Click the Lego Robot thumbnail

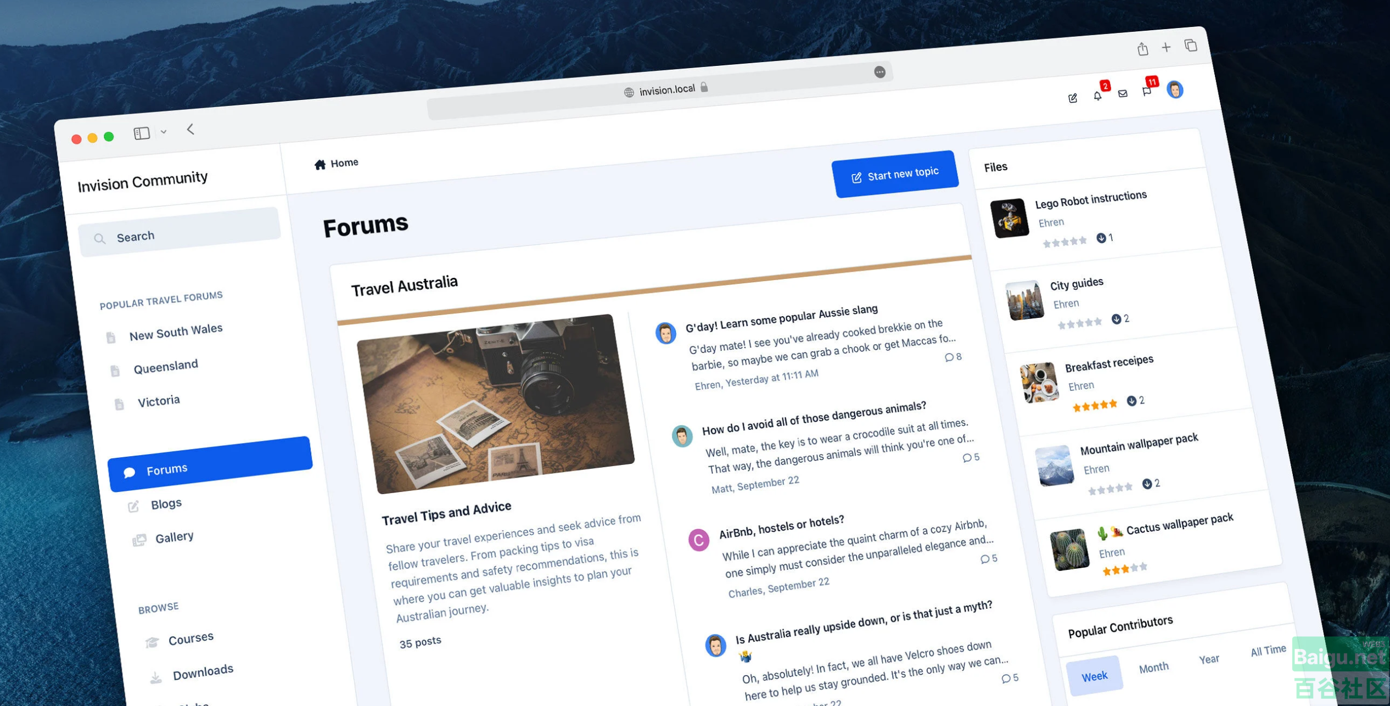pos(1010,218)
